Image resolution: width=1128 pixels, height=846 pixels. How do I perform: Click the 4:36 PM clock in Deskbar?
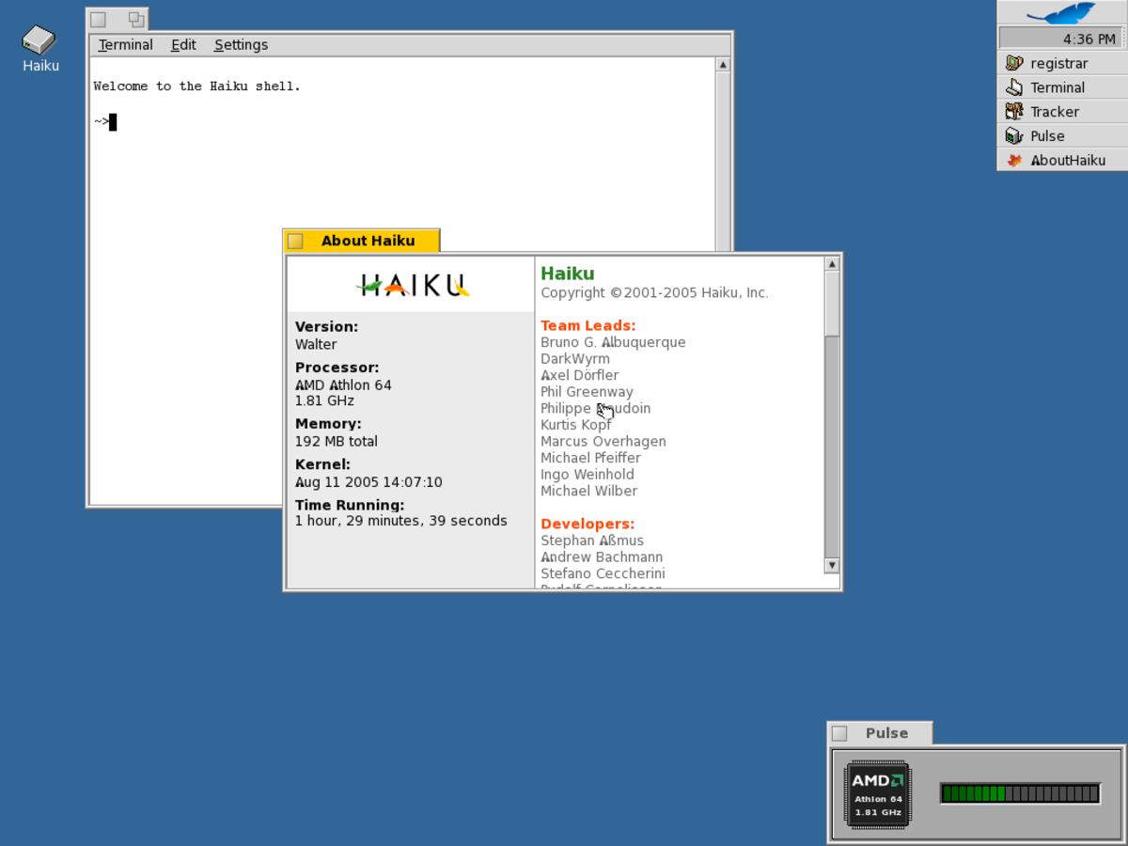click(x=1060, y=39)
